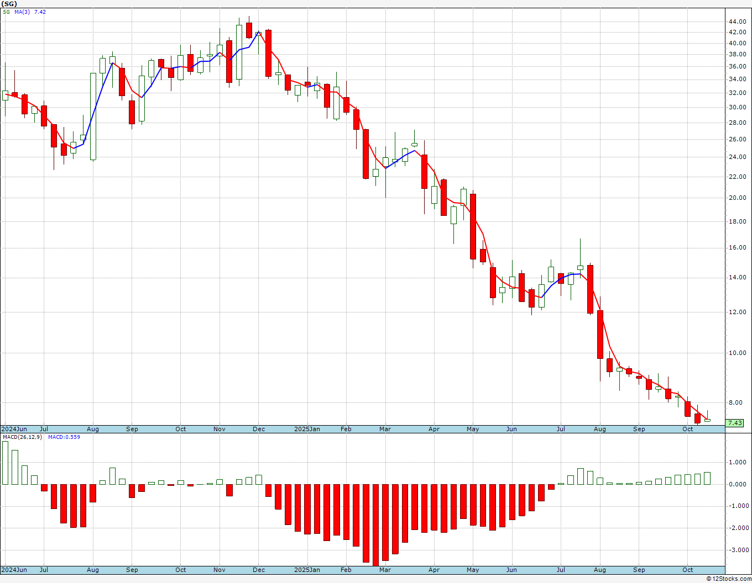Select 2025Jan on the MACD panel time axis
The height and width of the screenshot is (583, 752).
(307, 570)
